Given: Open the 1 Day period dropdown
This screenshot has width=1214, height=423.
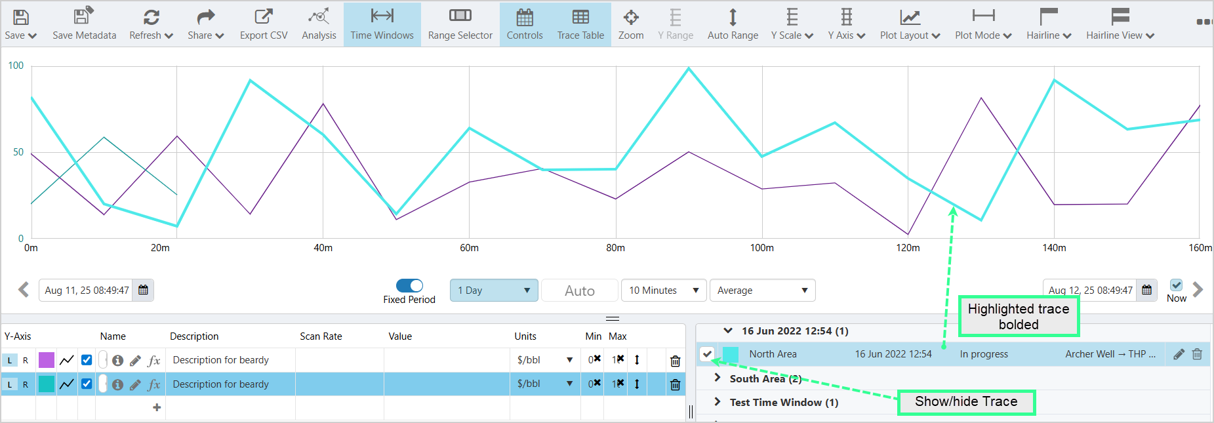Looking at the screenshot, I should tap(494, 291).
